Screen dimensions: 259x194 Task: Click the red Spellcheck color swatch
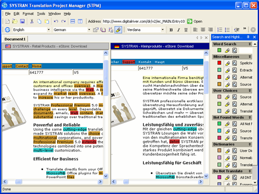pos(219,63)
